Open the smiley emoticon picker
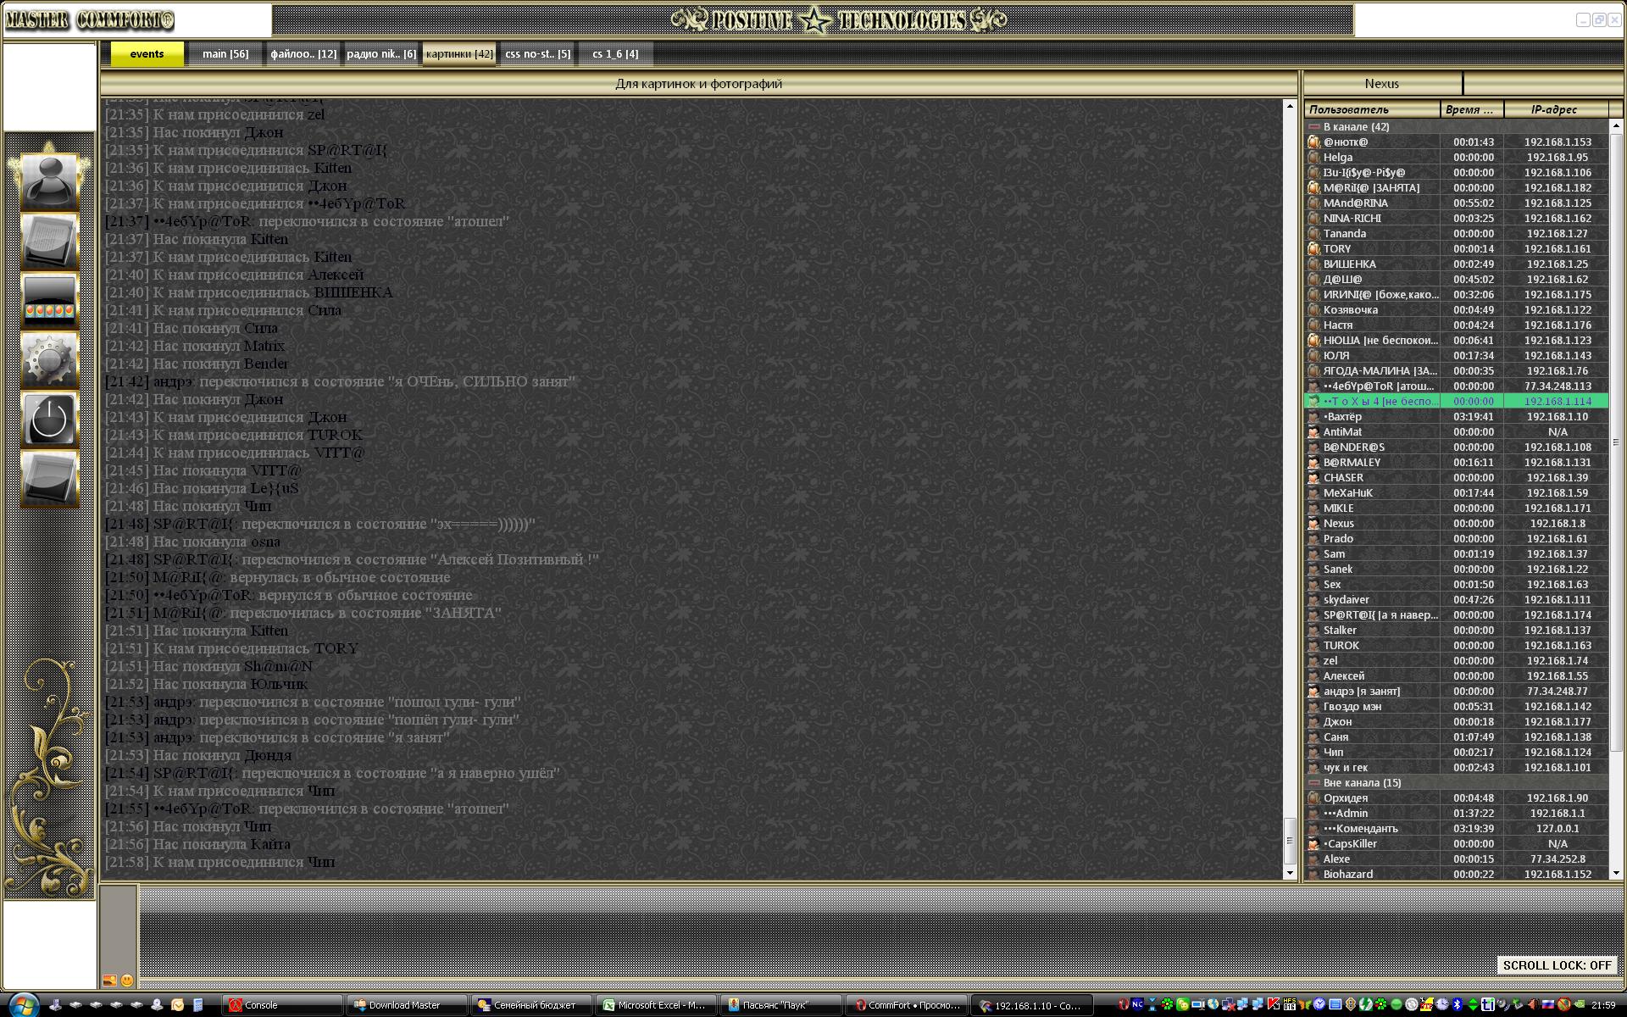 coord(127,981)
